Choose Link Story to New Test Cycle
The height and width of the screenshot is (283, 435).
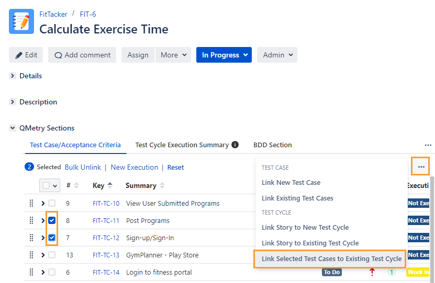[305, 228]
